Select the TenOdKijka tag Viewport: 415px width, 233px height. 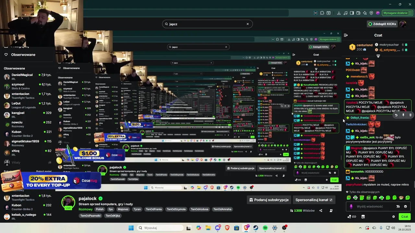click(113, 216)
